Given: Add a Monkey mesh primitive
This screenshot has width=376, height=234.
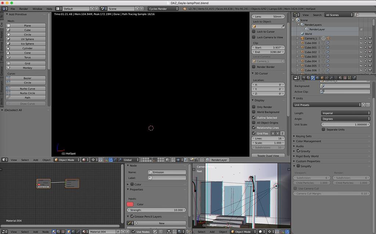Looking at the screenshot, I should tap(26, 68).
